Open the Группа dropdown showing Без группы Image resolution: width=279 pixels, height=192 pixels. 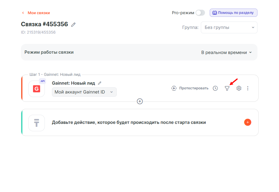229,27
